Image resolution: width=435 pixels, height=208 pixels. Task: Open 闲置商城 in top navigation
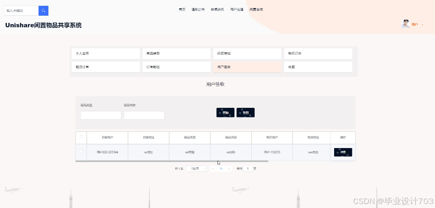coord(256,9)
